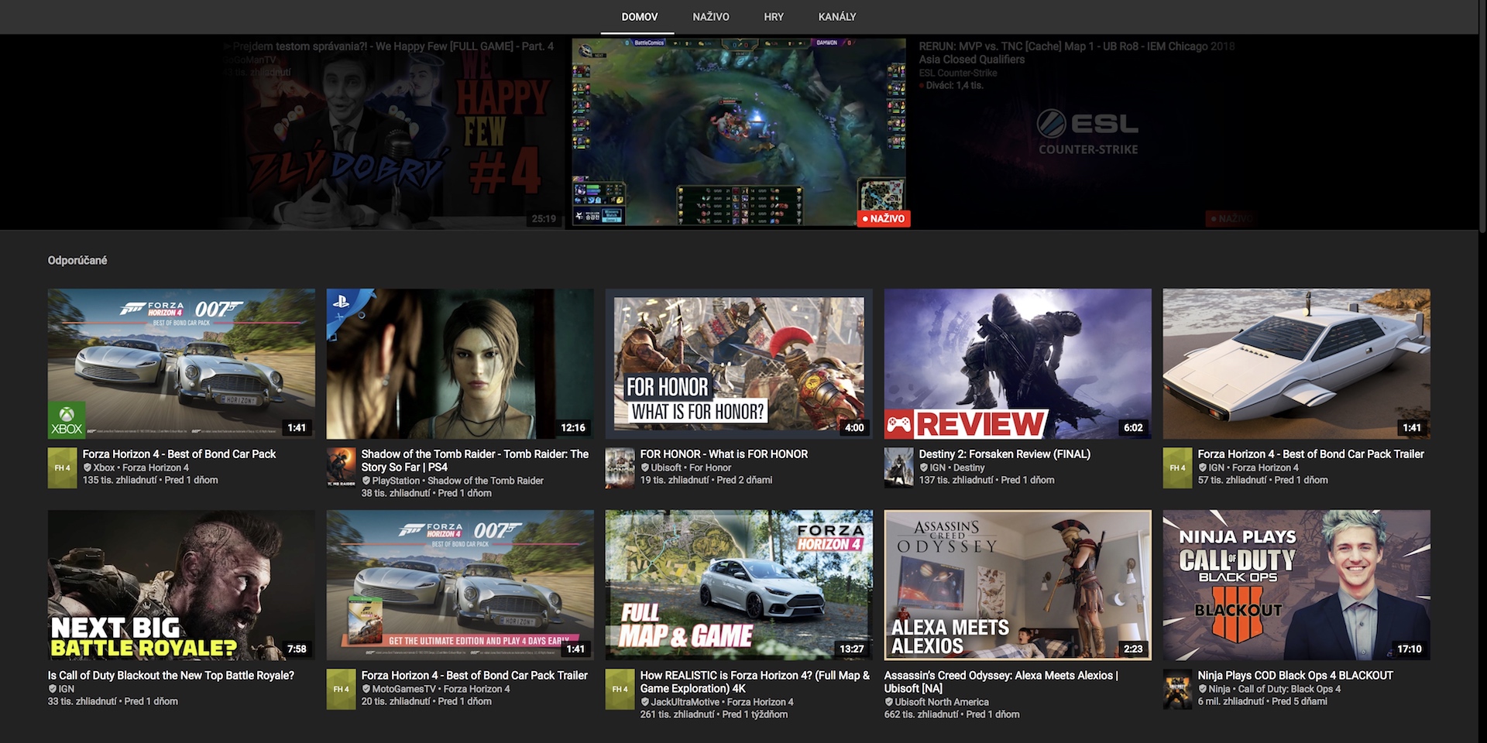Click the FH4 game icon beside the MotoGamesTV video

click(x=341, y=689)
